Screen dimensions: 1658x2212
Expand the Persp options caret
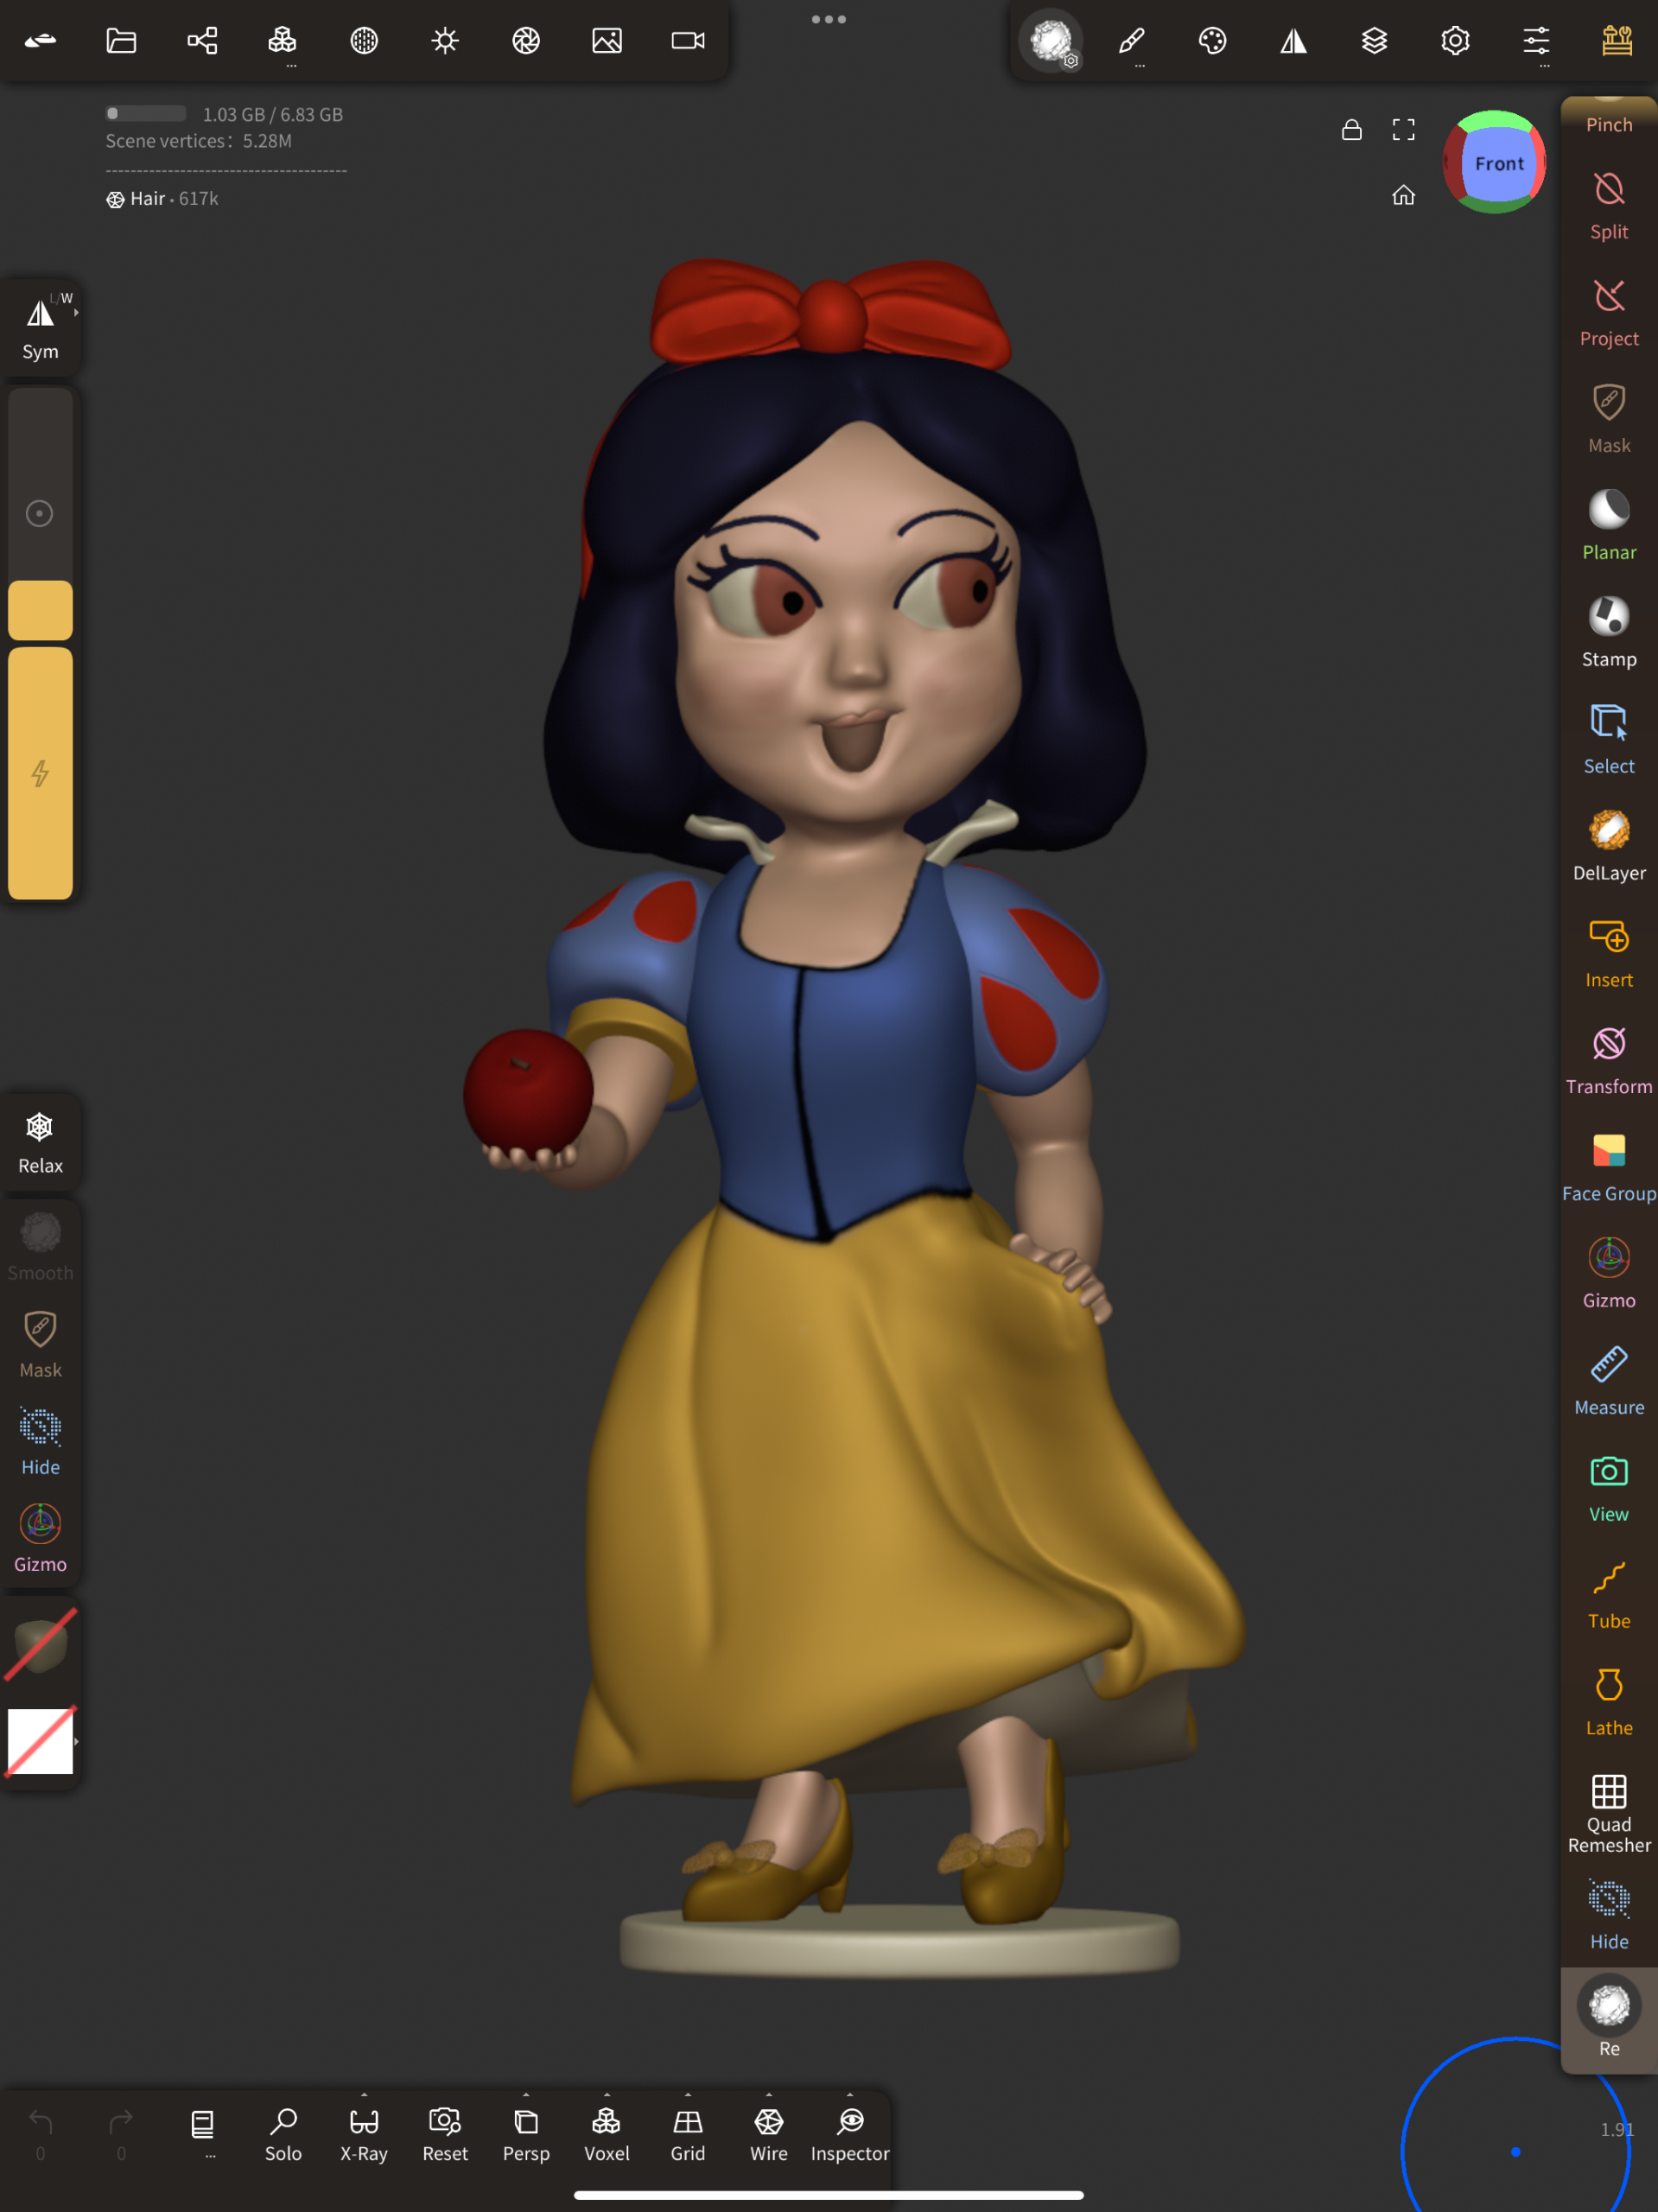click(526, 2094)
